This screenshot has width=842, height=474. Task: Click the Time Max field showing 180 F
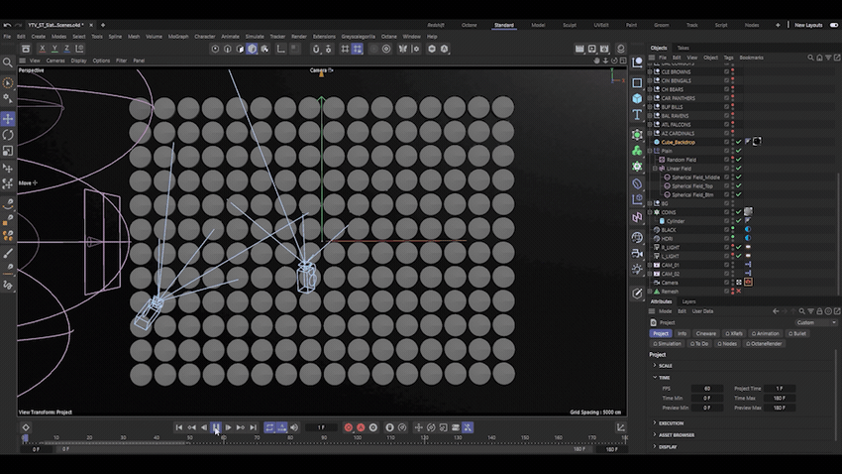point(780,399)
